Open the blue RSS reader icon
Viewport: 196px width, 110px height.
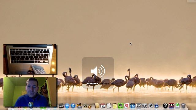[x=133, y=106]
